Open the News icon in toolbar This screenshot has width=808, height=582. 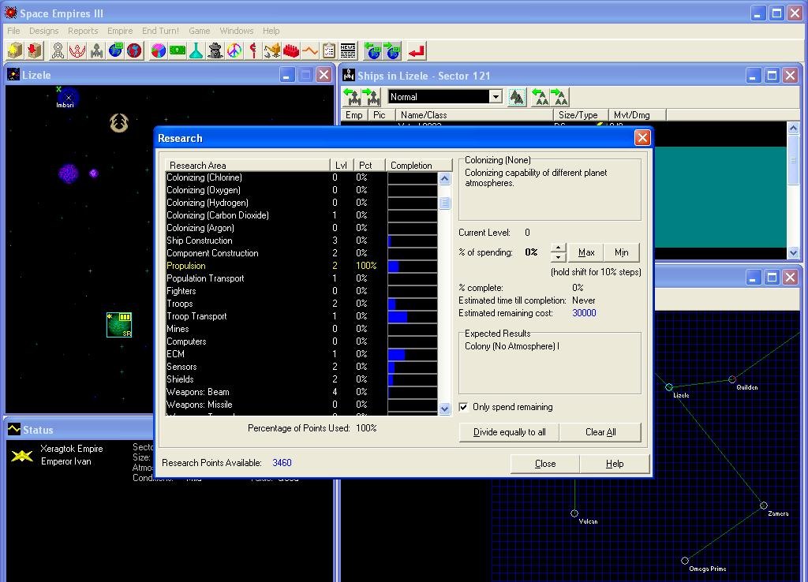point(348,51)
